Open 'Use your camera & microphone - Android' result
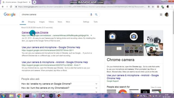This screenshot has width=174, height=98. coord(55,62)
